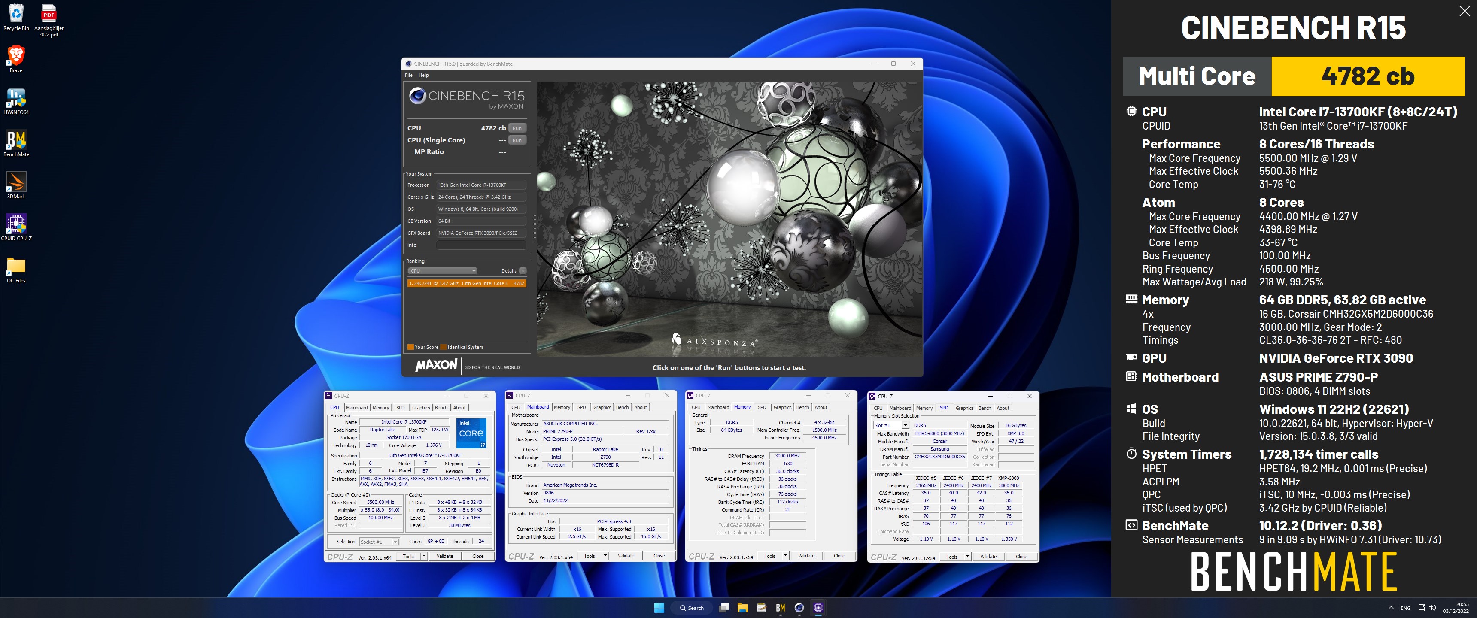Screen dimensions: 1477x618
Task: Open Tools dropdown arrow in Mainboard CPU-Z
Action: point(605,555)
